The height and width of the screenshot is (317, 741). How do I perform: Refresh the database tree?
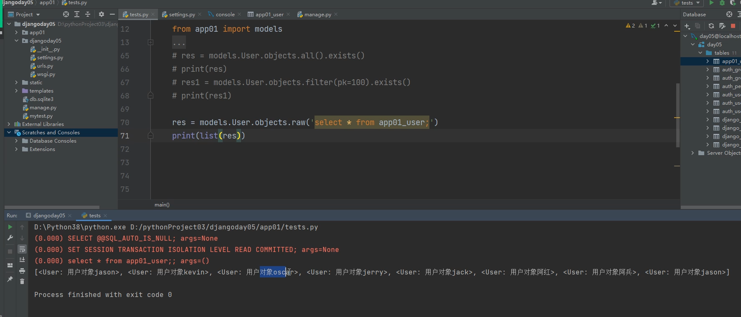coord(711,26)
